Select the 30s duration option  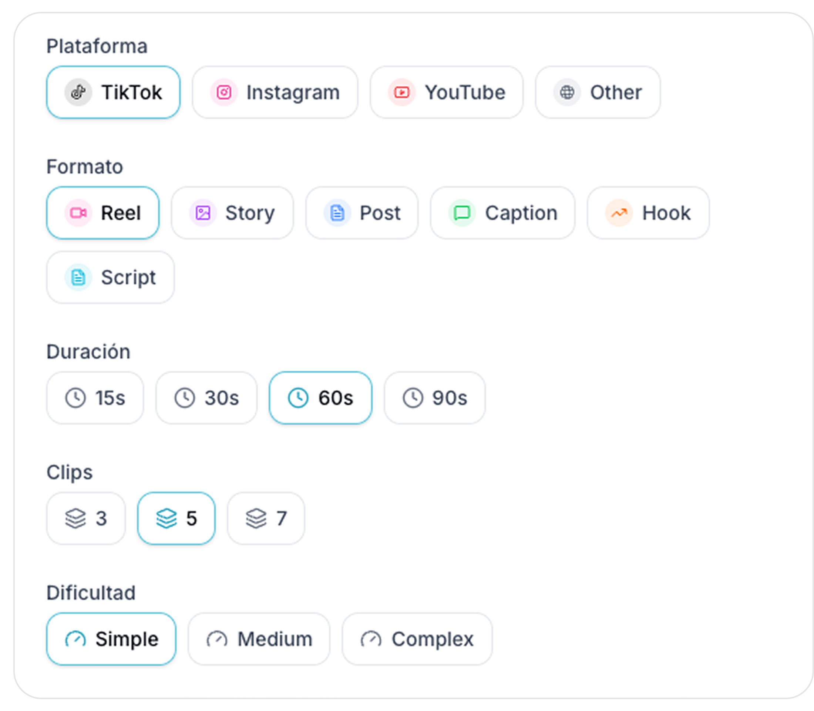tap(206, 398)
